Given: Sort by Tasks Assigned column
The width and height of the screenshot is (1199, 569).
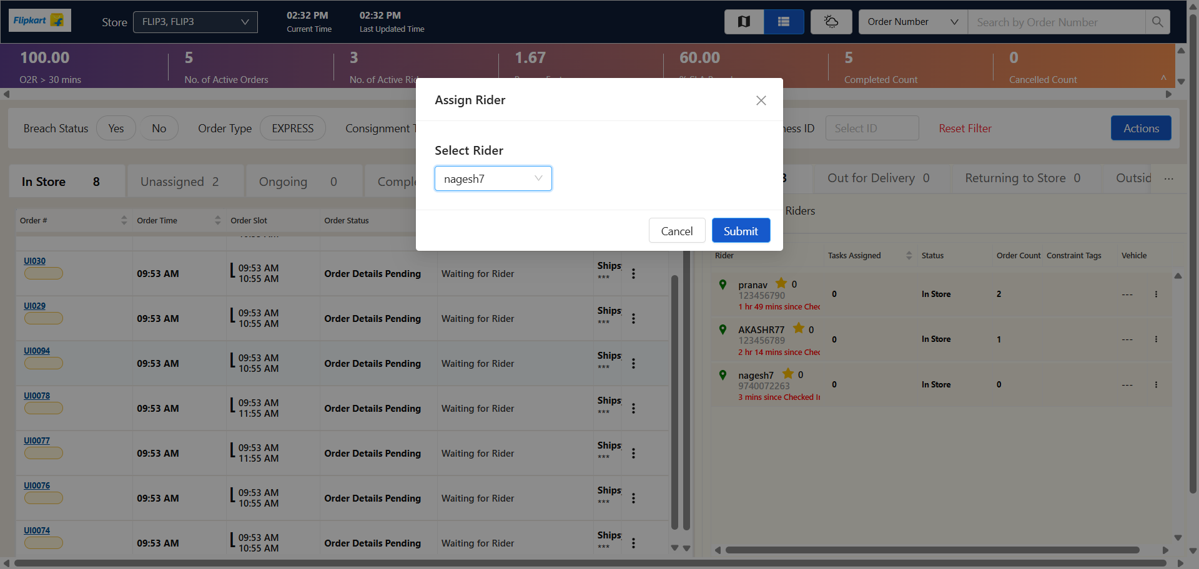Looking at the screenshot, I should (909, 255).
